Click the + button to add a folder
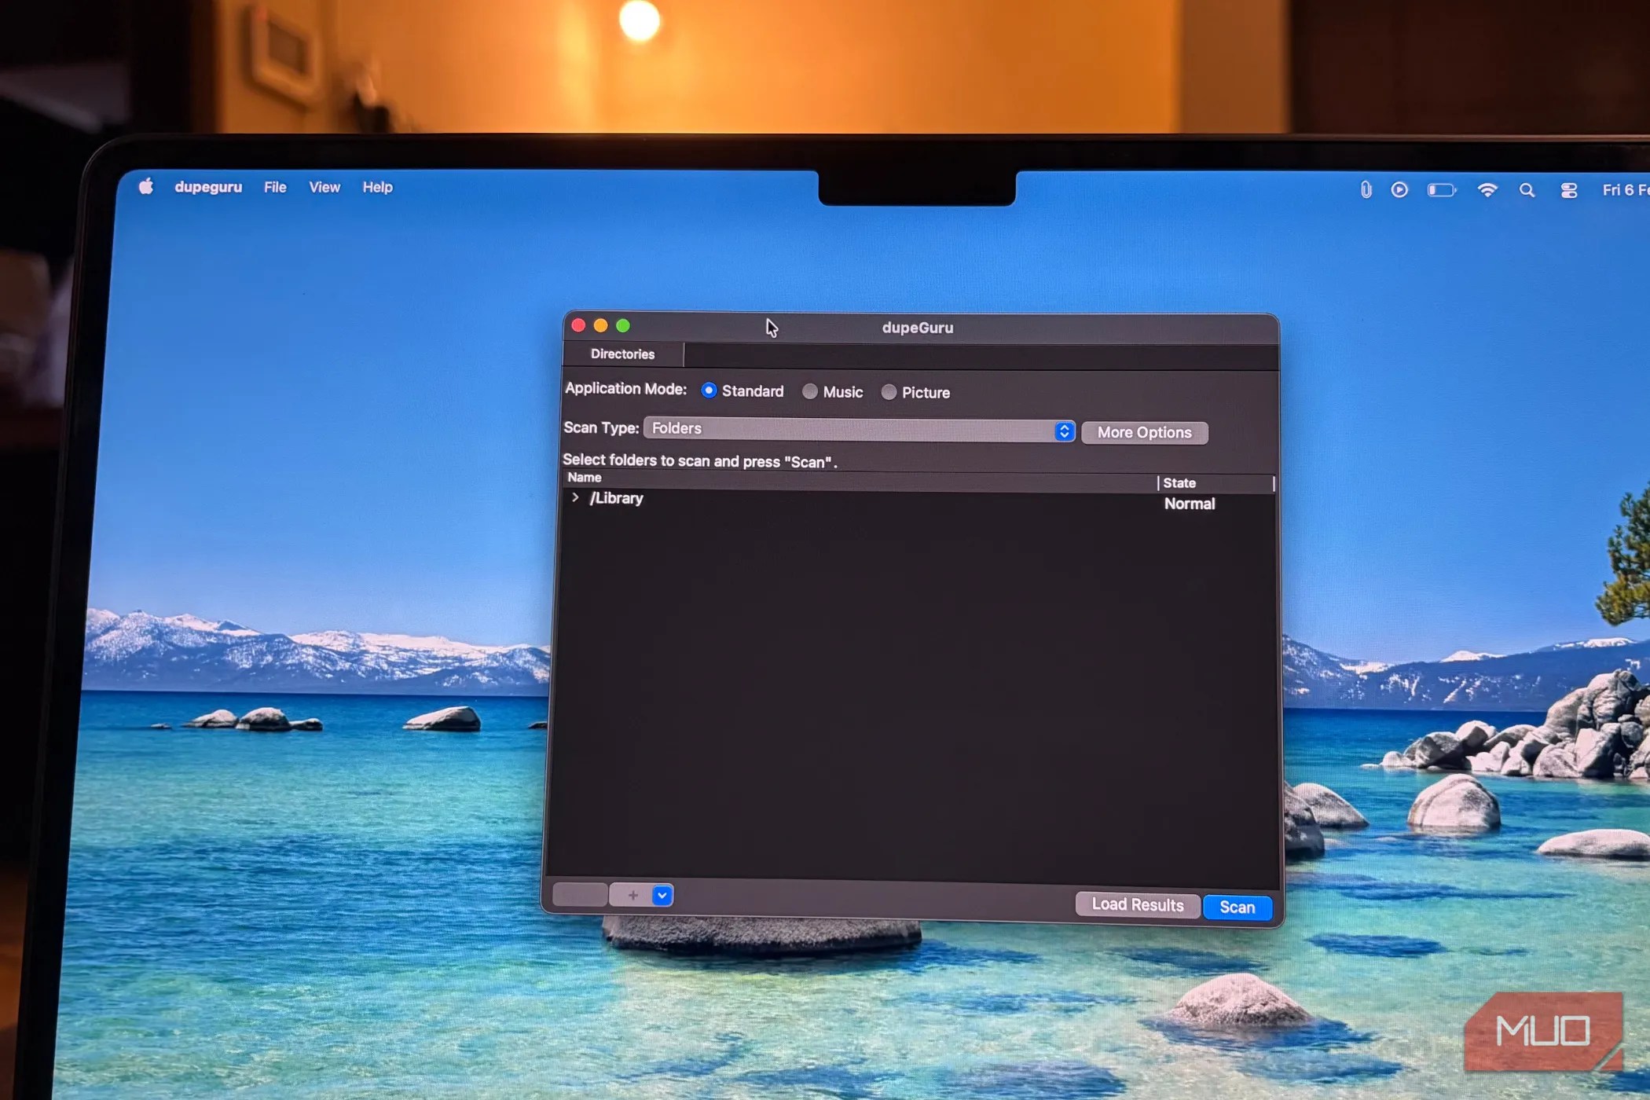1650x1100 pixels. tap(632, 895)
